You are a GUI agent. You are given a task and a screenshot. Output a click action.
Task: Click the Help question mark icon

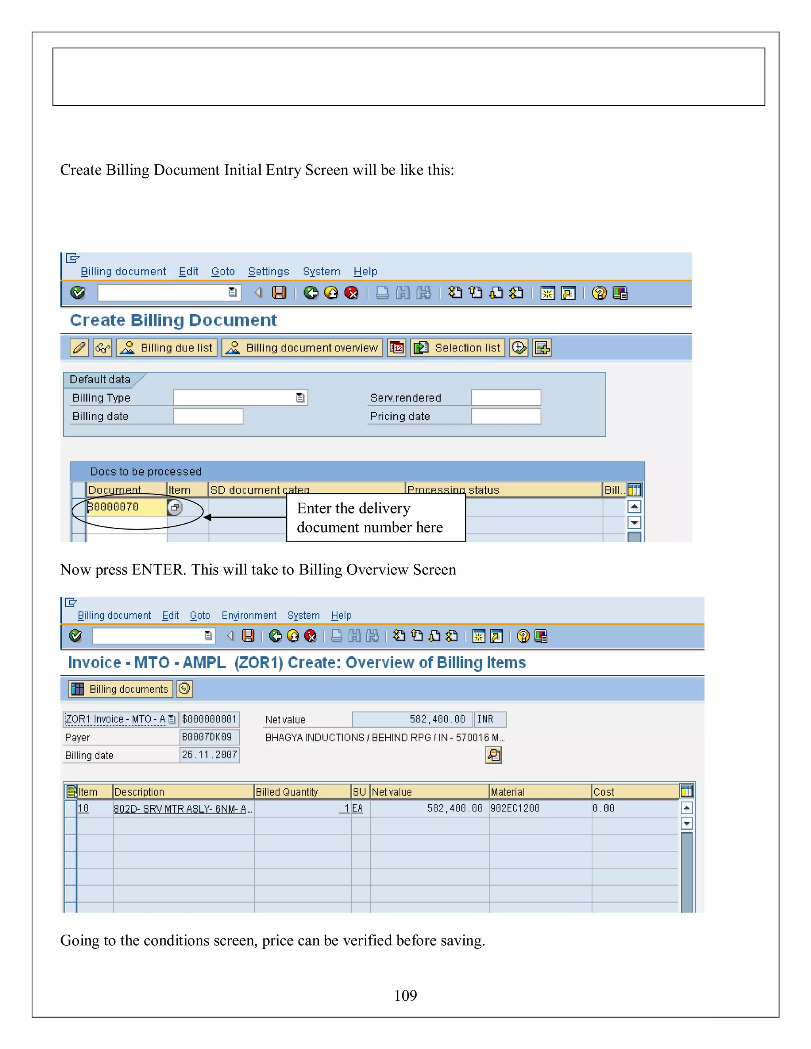pos(599,293)
